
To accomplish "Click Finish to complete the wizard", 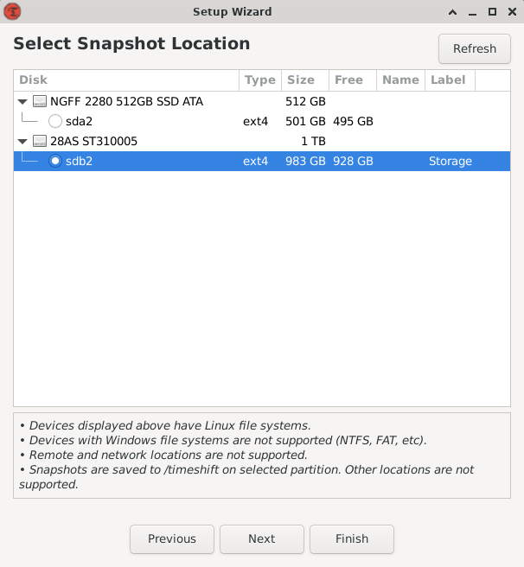I will tap(351, 538).
